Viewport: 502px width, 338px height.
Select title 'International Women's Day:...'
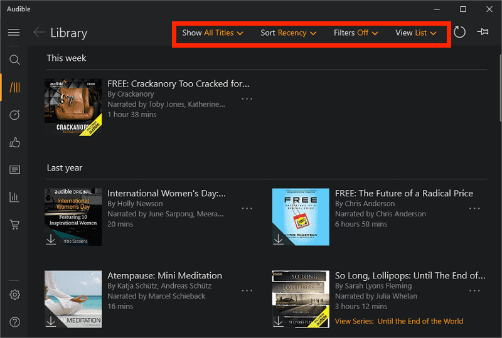[x=166, y=193]
